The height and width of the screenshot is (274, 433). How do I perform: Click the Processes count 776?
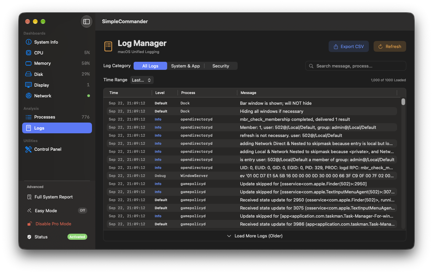point(86,117)
